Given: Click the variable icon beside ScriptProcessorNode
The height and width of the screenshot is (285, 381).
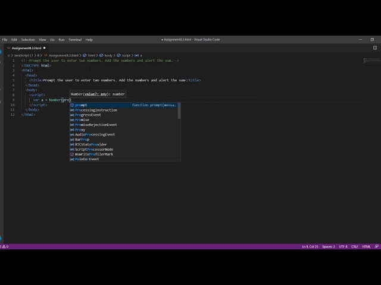Looking at the screenshot, I should pos(72,149).
